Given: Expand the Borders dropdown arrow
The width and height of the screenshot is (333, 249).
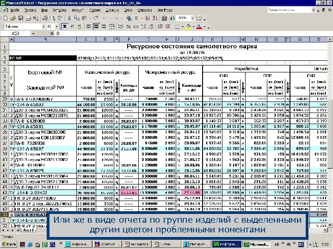Looking at the screenshot, I should pos(182,27).
